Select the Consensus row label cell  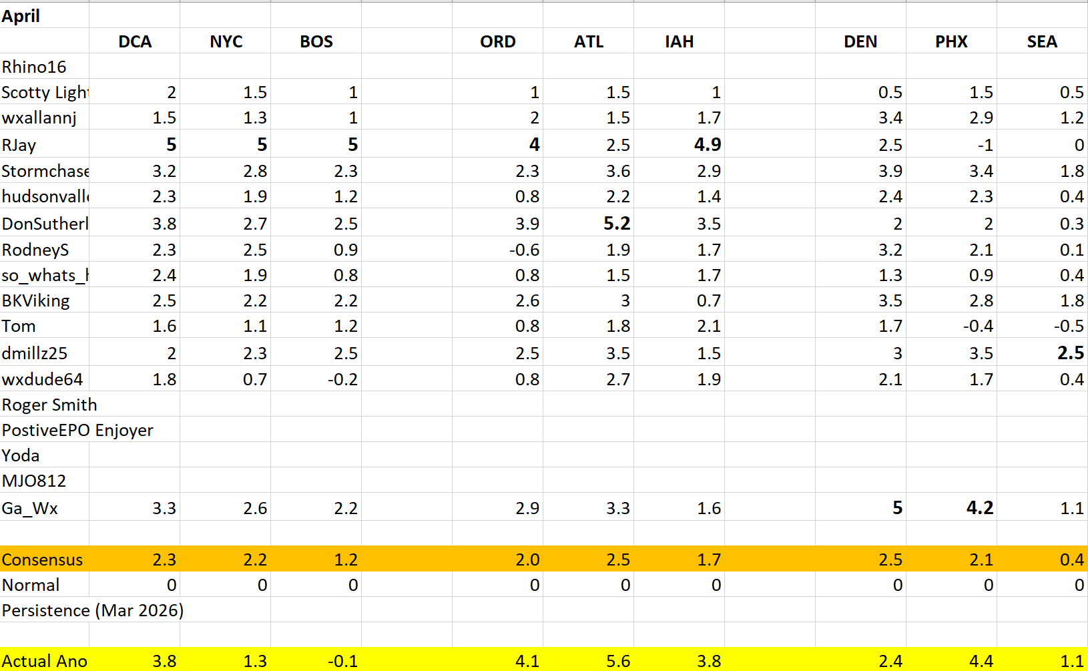coord(45,560)
